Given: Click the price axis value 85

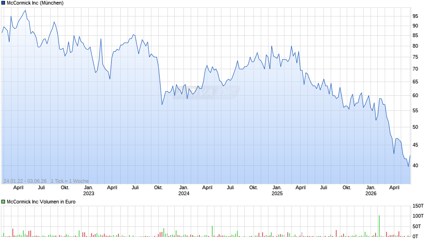Looking at the screenshot, I should click(x=415, y=35).
